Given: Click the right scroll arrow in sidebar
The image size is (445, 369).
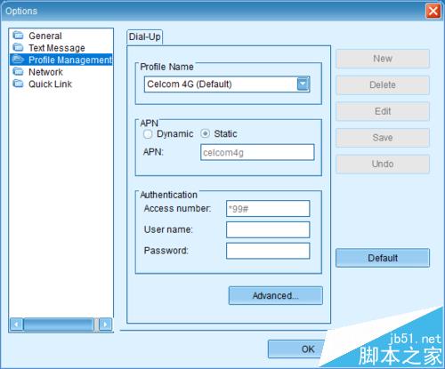Looking at the screenshot, I should click(x=105, y=325).
